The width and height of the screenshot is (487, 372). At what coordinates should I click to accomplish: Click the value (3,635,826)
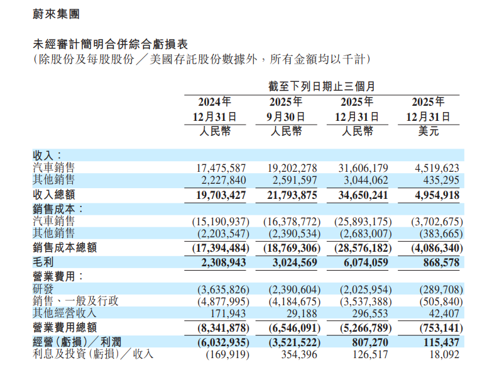pyautogui.click(x=223, y=290)
